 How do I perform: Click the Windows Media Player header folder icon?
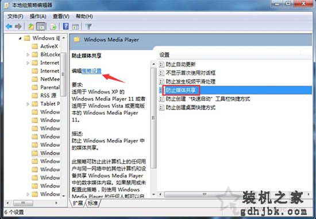point(77,40)
